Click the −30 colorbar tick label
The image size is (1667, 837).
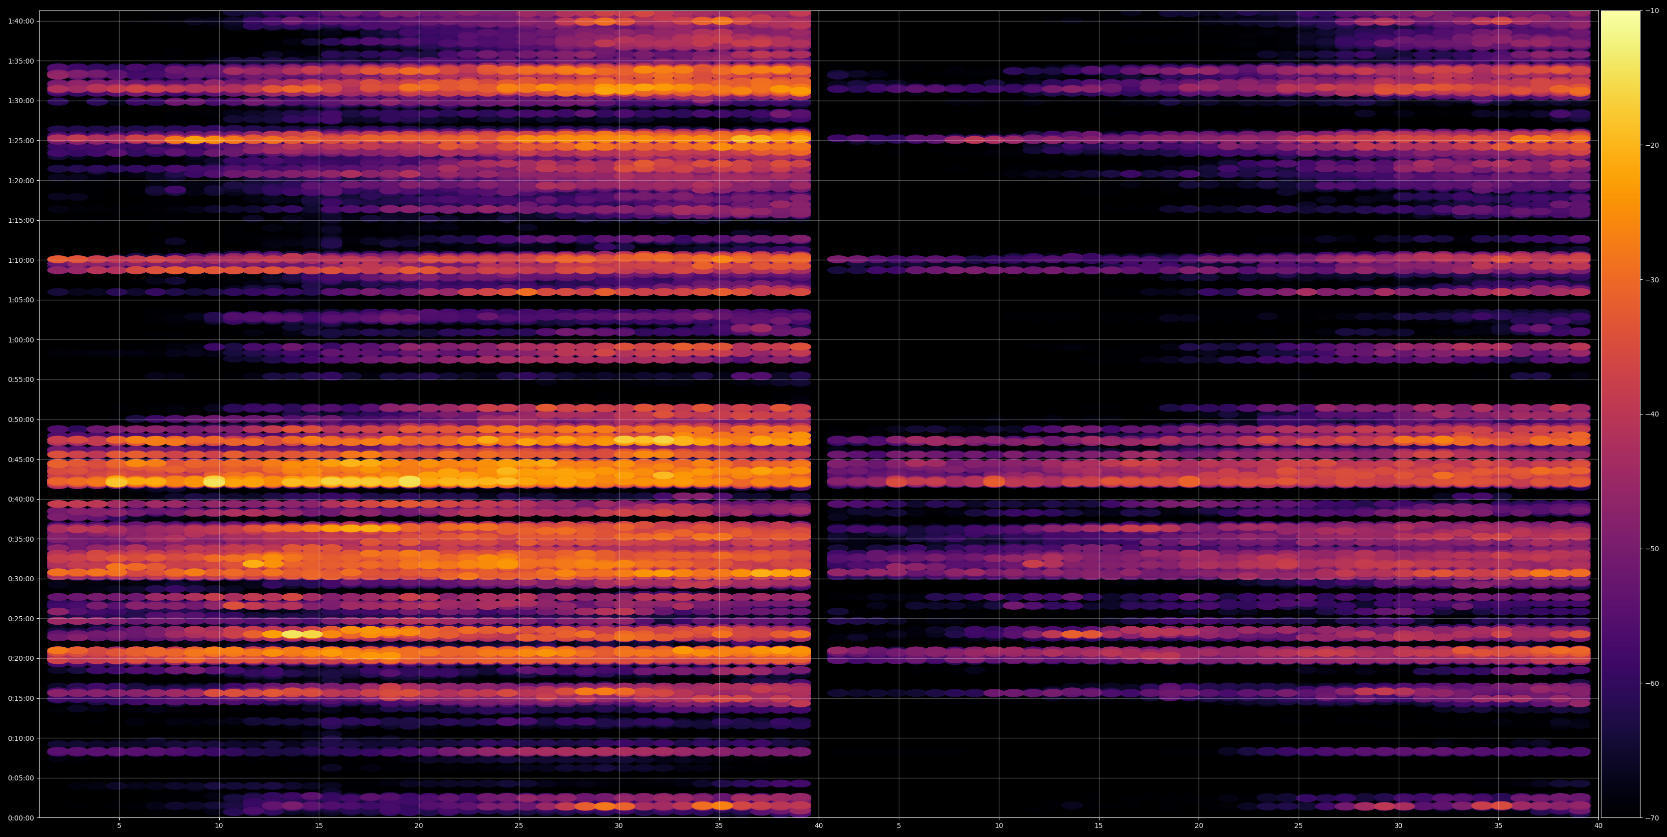pos(1652,280)
